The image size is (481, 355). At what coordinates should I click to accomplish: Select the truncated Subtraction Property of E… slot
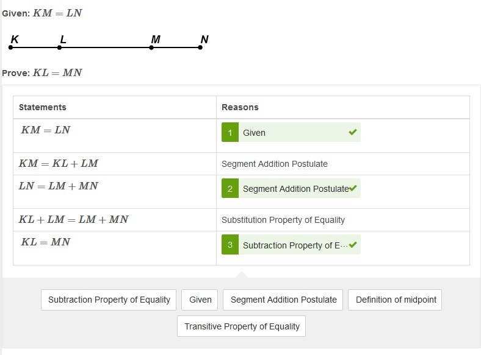(x=291, y=245)
